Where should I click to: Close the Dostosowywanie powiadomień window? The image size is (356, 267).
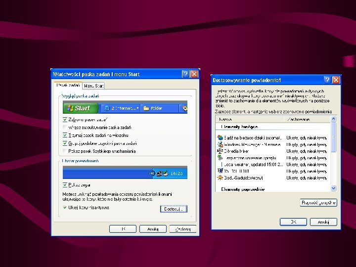click(x=336, y=80)
